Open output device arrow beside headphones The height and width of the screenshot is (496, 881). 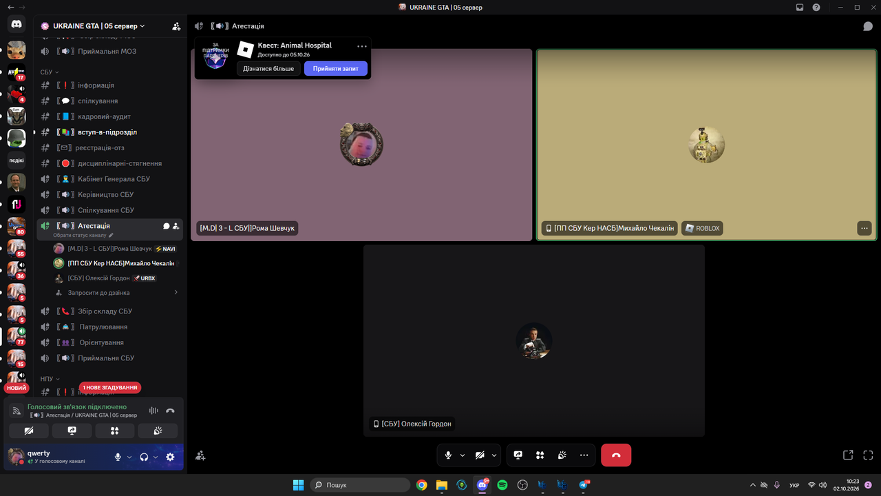click(156, 457)
